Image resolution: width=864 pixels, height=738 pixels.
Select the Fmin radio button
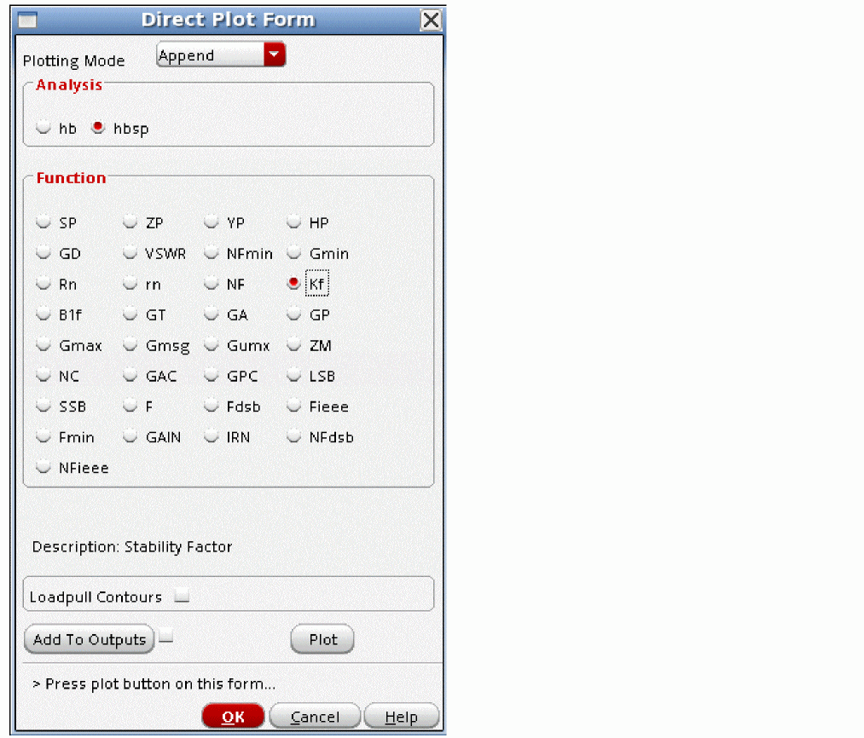(x=43, y=436)
